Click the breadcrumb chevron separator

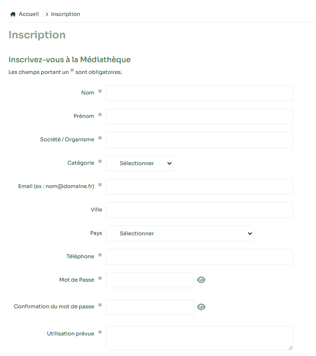click(x=47, y=15)
